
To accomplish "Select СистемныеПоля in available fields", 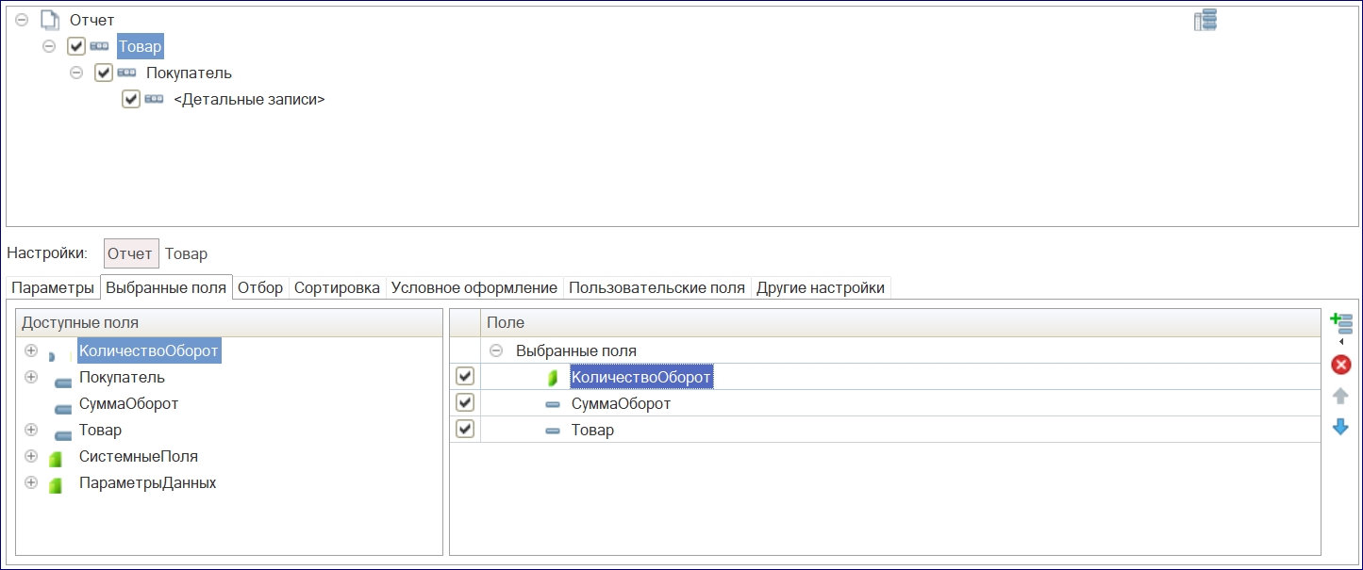I will pyautogui.click(x=139, y=456).
